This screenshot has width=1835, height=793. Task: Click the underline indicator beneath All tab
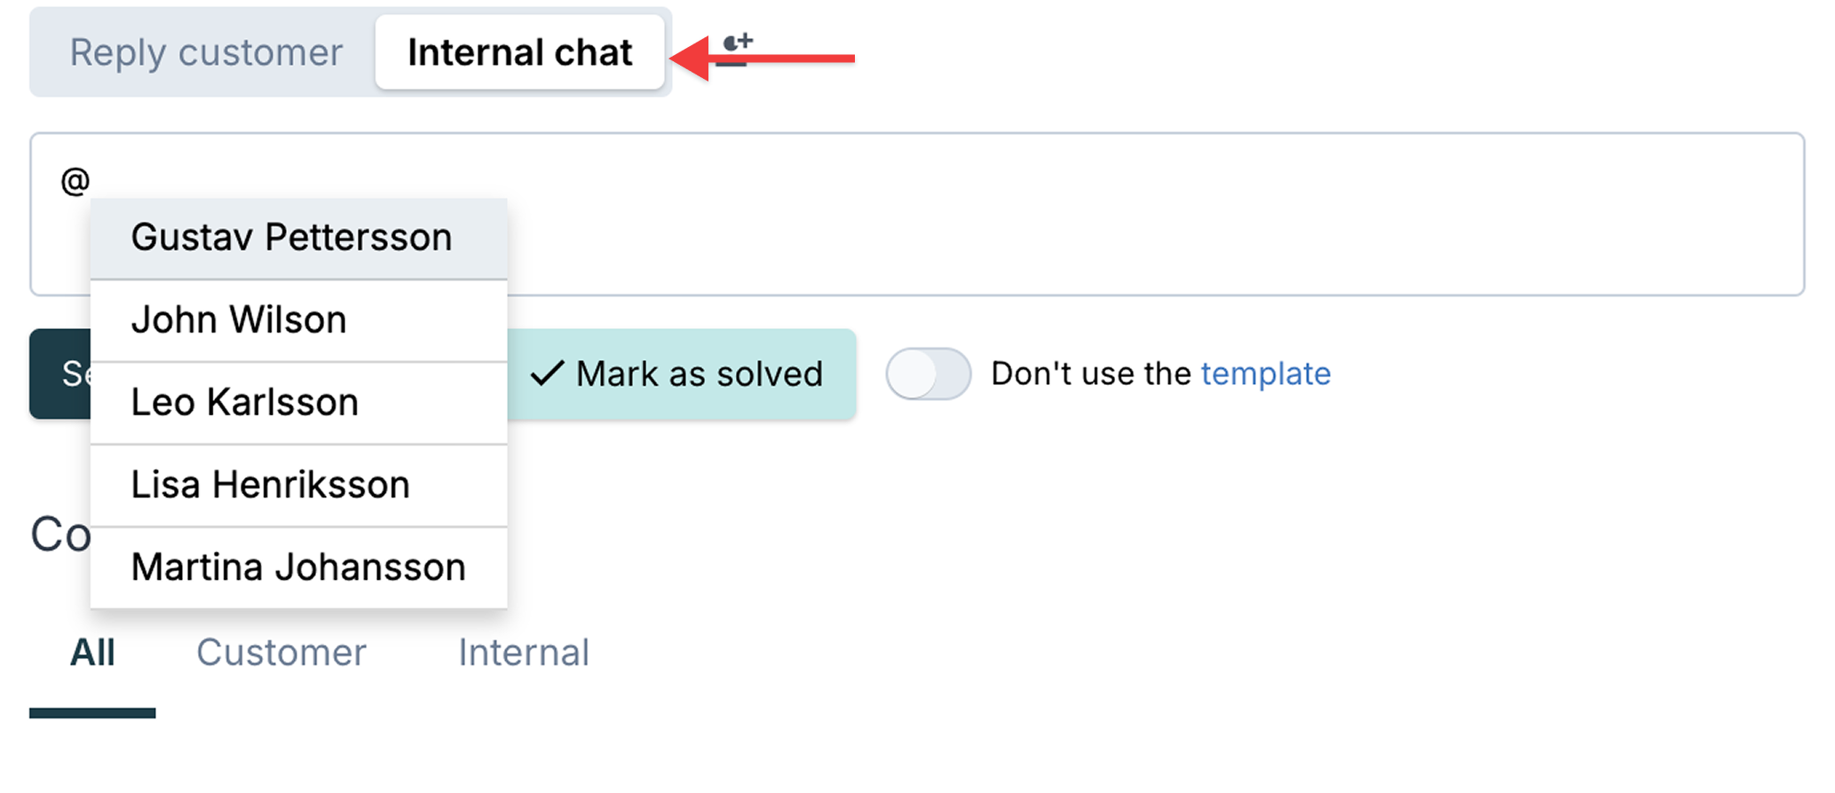tap(92, 713)
